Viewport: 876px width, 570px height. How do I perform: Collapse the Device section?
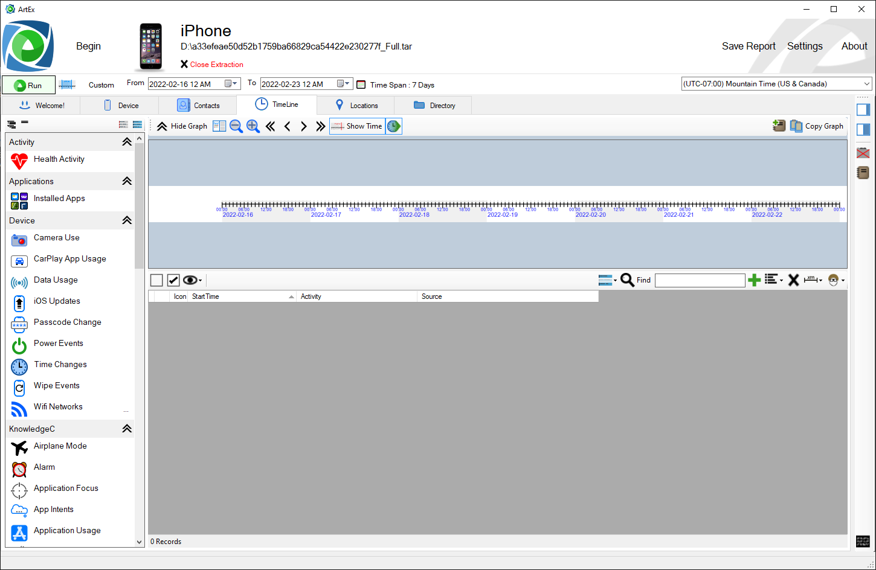coord(127,220)
